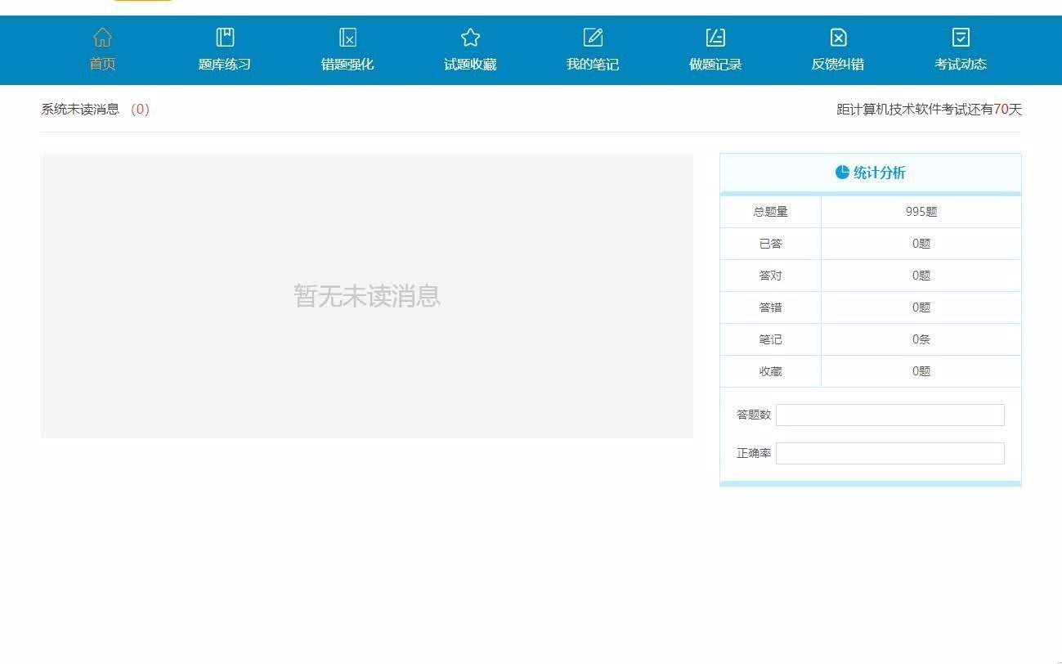Click the 0题 value in 已答 row
1062x664 pixels.
click(x=921, y=244)
